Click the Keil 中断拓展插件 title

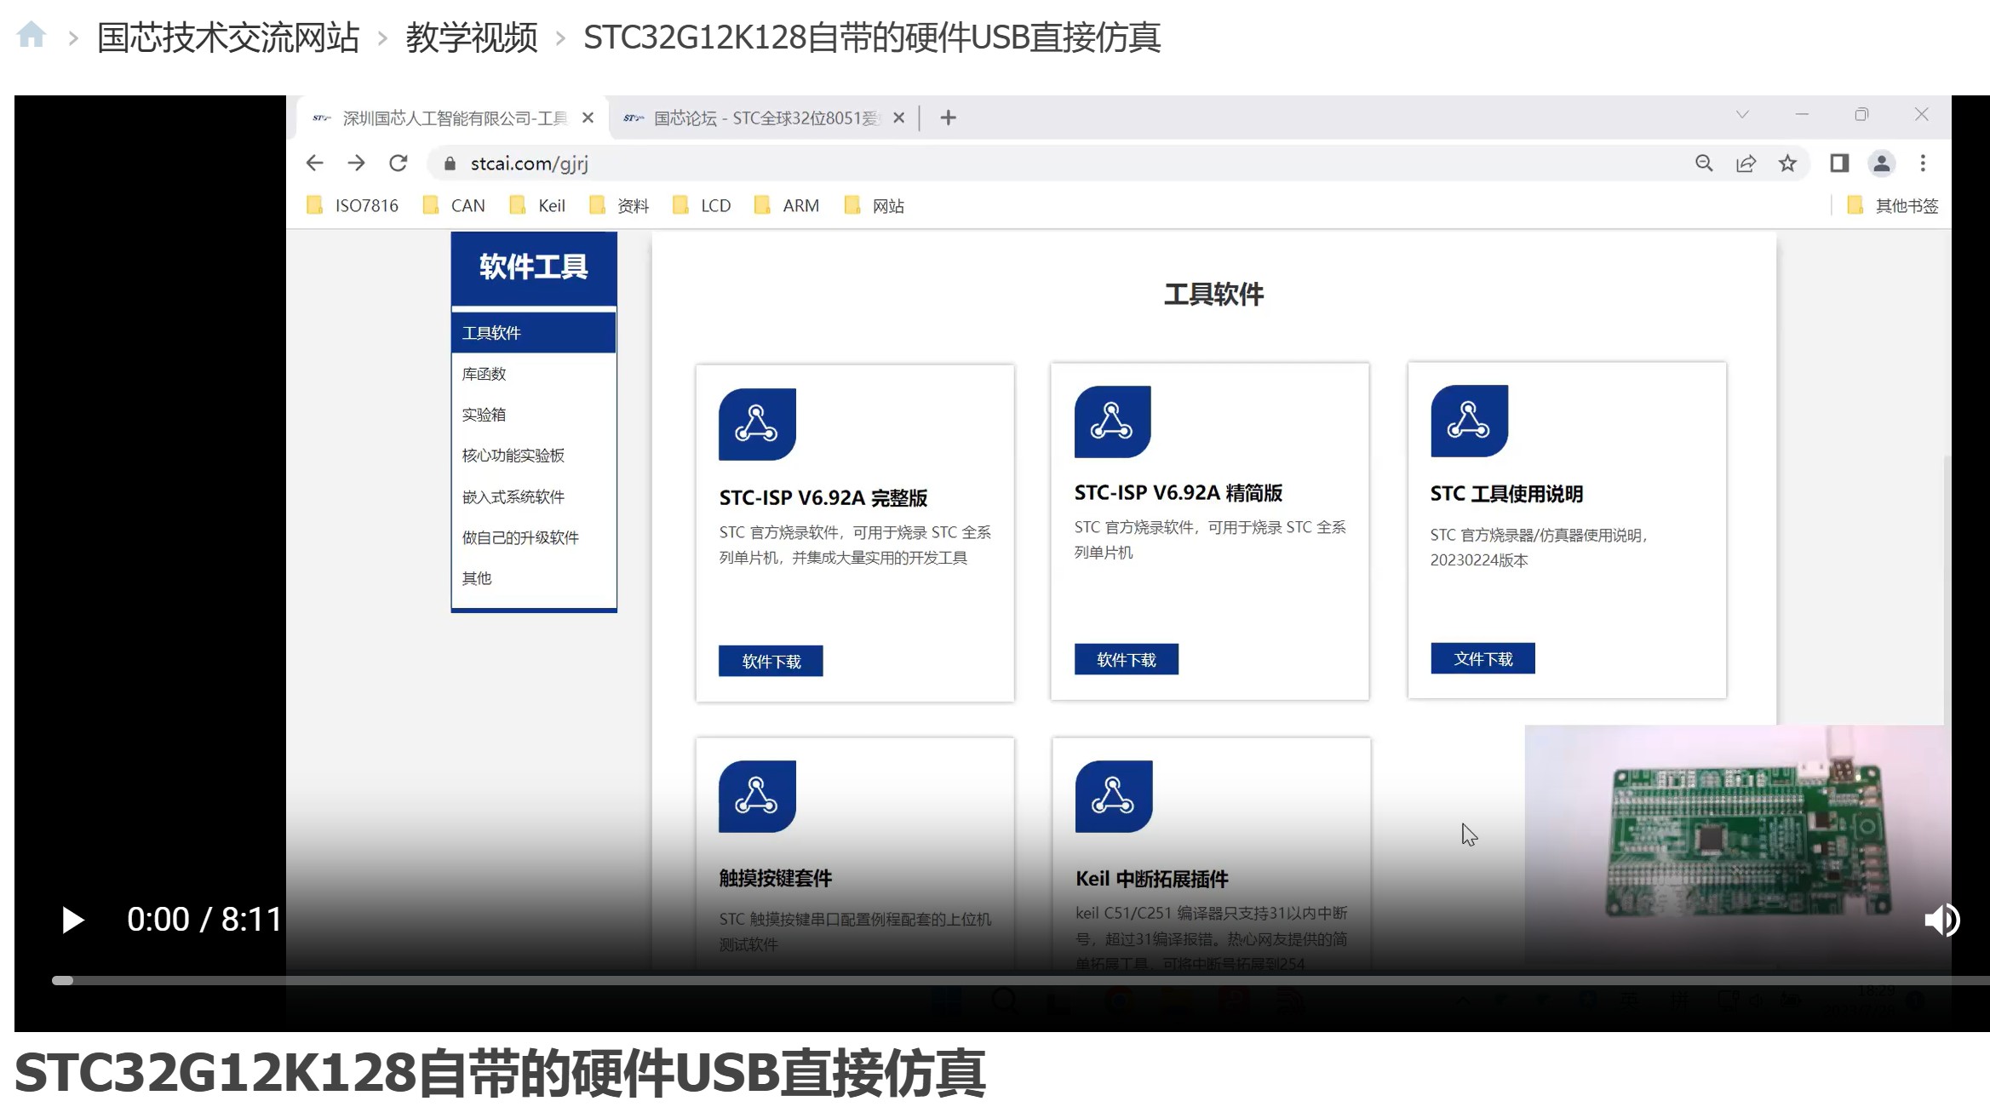click(1151, 878)
